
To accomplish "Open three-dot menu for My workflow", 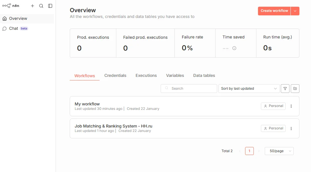I will pos(291,106).
